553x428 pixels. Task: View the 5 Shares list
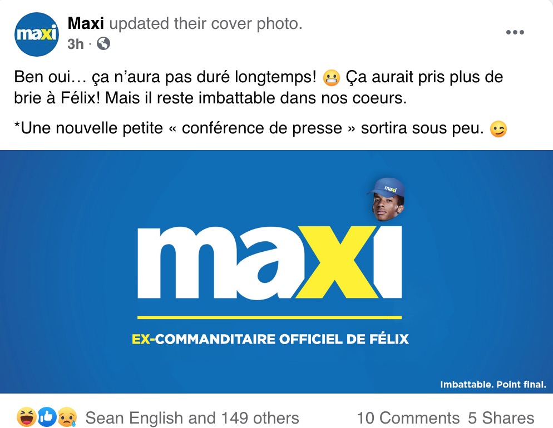point(501,418)
